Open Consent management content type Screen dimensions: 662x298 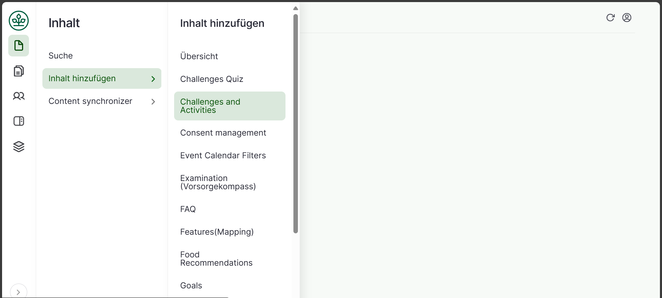(x=223, y=133)
